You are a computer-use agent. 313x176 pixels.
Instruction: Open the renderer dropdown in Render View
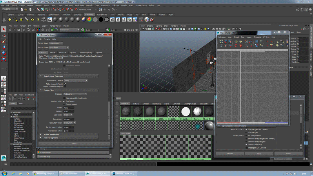click(70, 30)
